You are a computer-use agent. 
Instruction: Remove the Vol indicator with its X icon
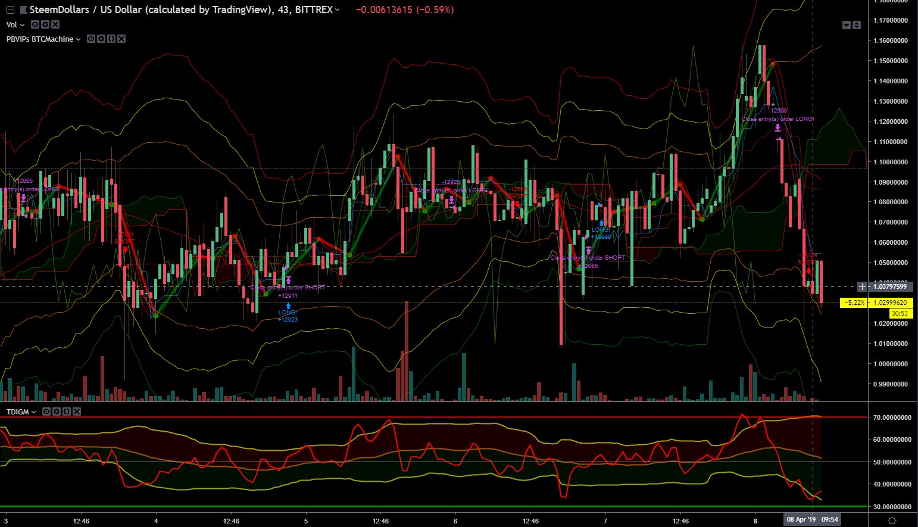pyautogui.click(x=55, y=24)
